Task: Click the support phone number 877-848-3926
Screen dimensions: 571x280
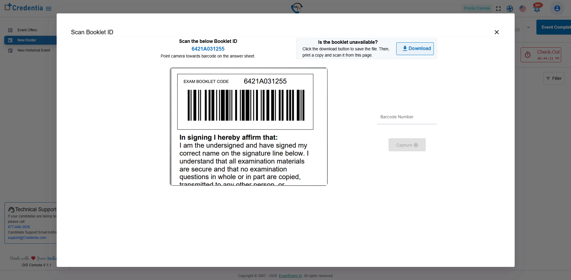Action: point(19,227)
